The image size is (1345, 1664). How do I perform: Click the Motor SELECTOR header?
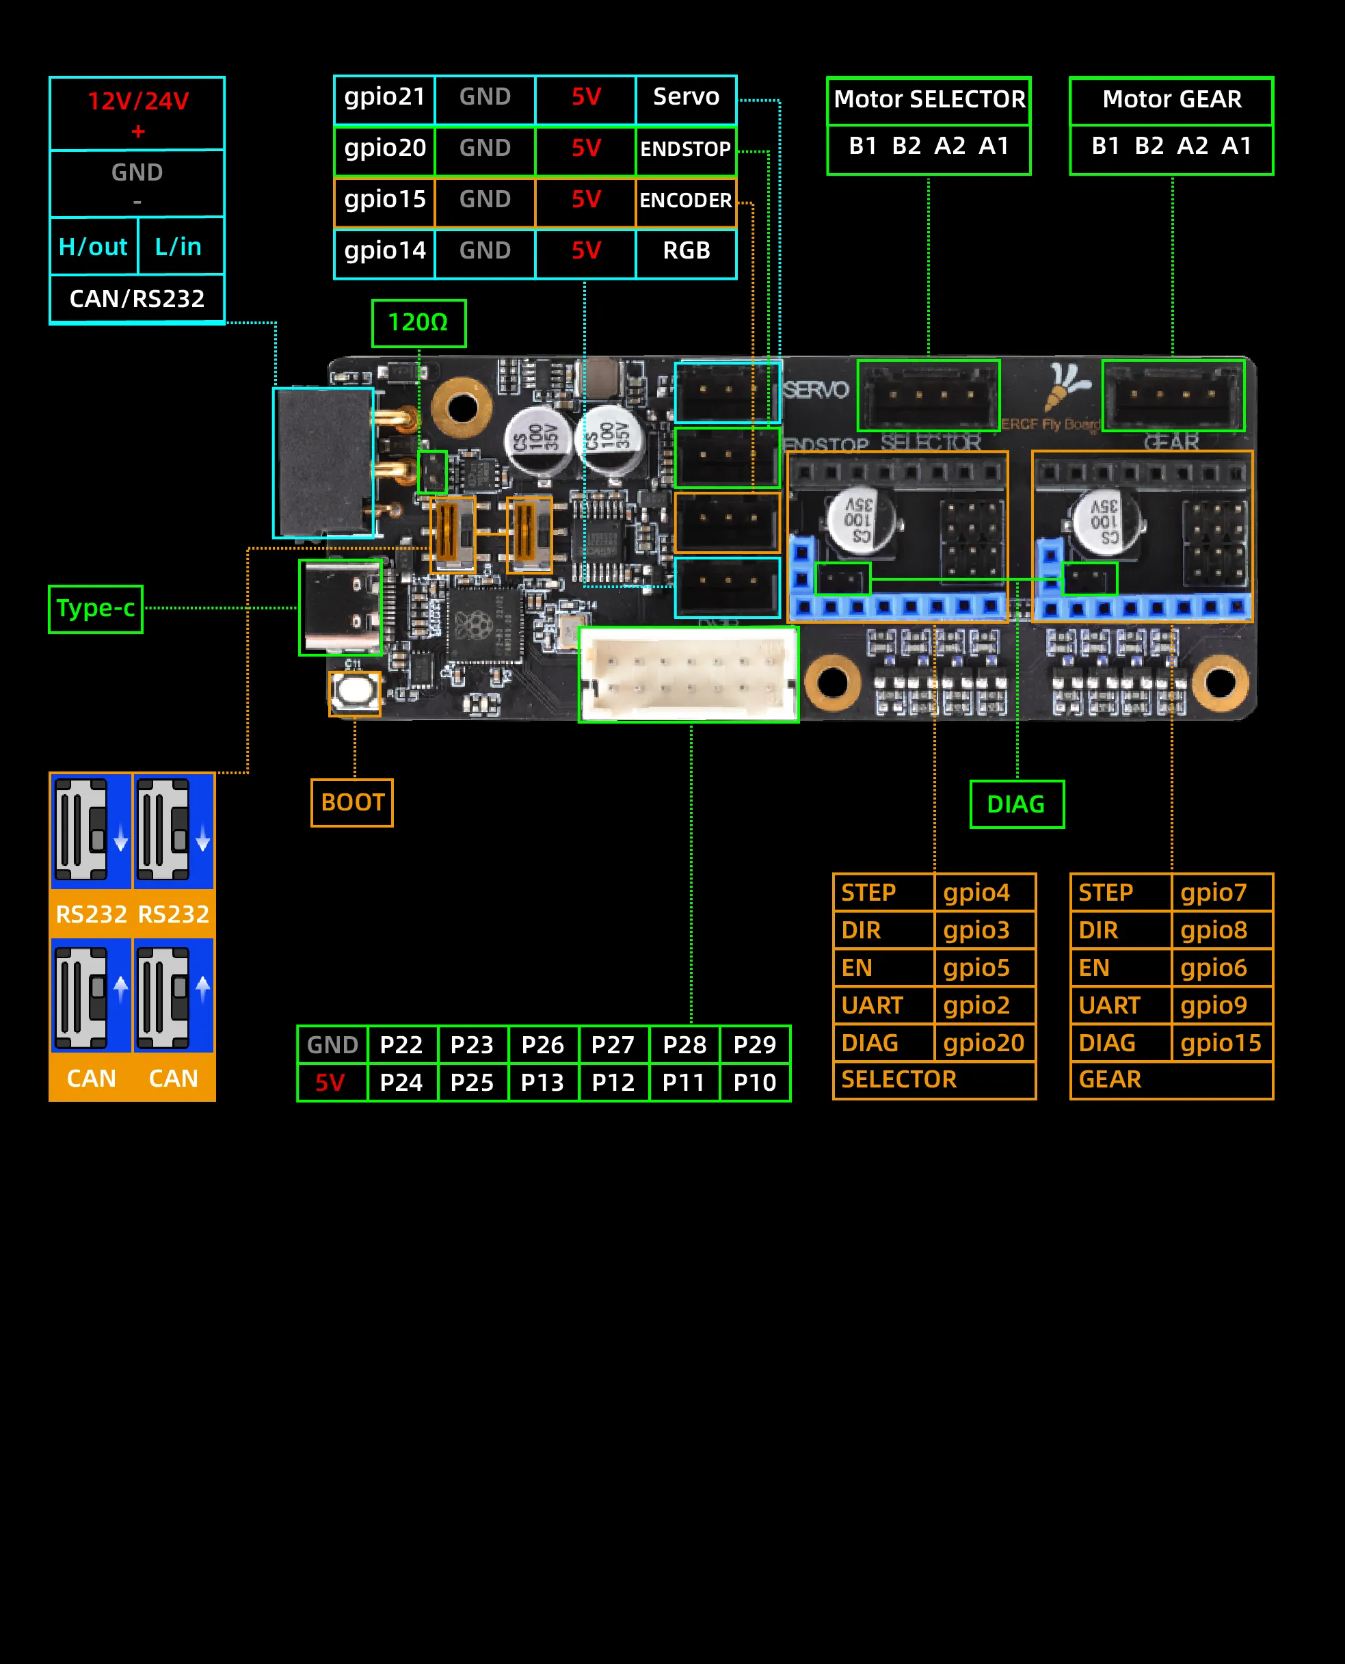tap(928, 100)
